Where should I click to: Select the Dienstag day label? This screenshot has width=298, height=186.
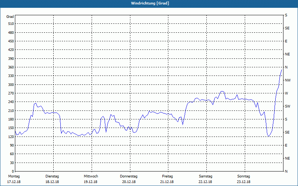coord(52,176)
